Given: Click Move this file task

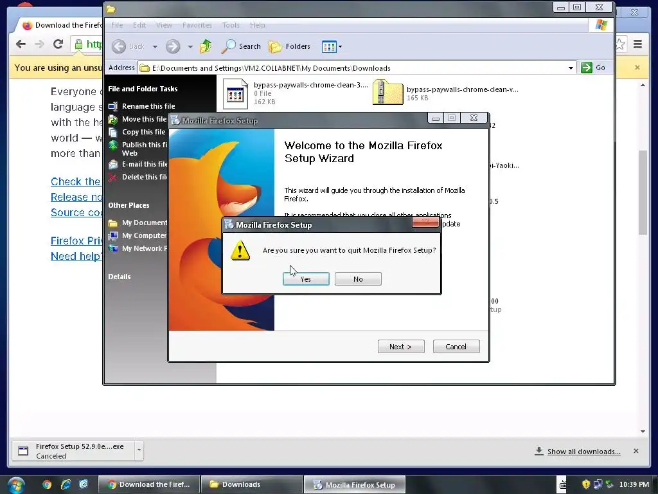Looking at the screenshot, I should coord(138,119).
